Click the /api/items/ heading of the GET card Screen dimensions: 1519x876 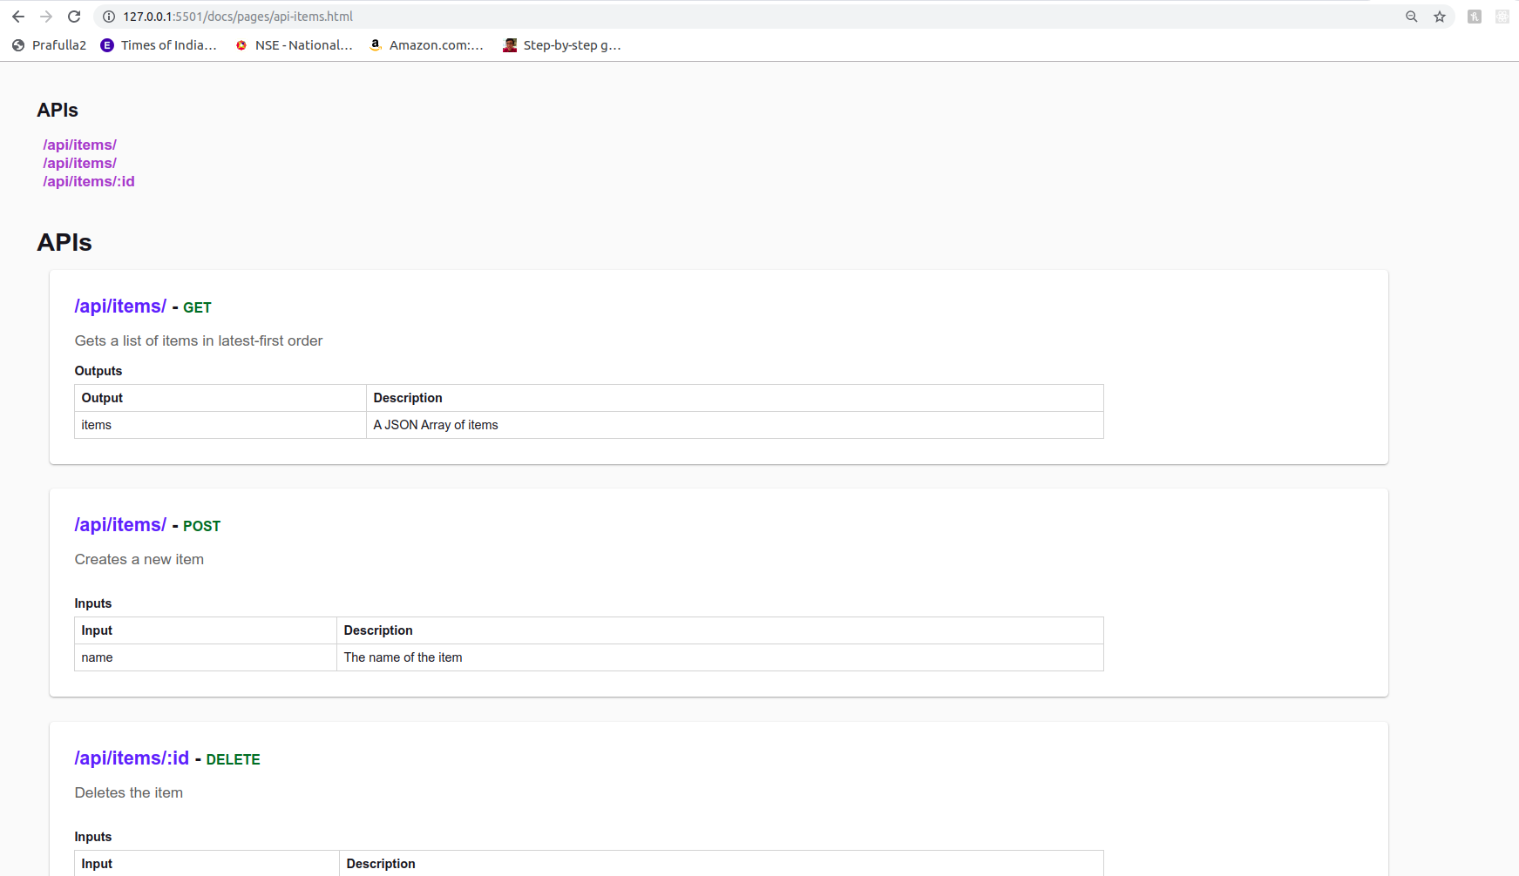pos(120,307)
